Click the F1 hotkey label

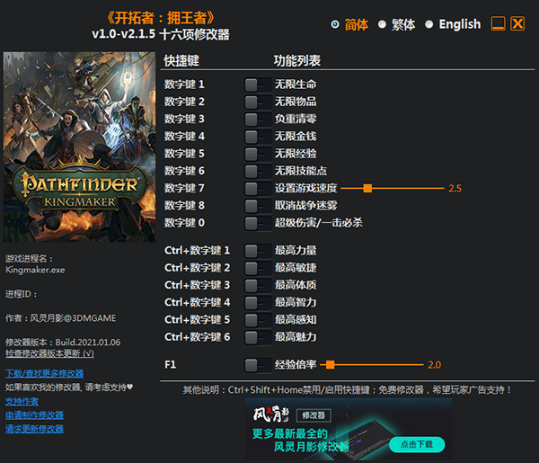tap(170, 365)
